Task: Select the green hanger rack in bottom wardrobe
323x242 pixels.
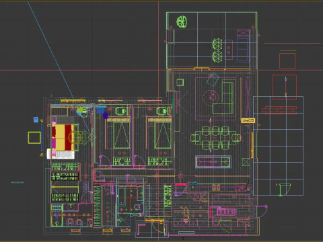Action: 65,198
